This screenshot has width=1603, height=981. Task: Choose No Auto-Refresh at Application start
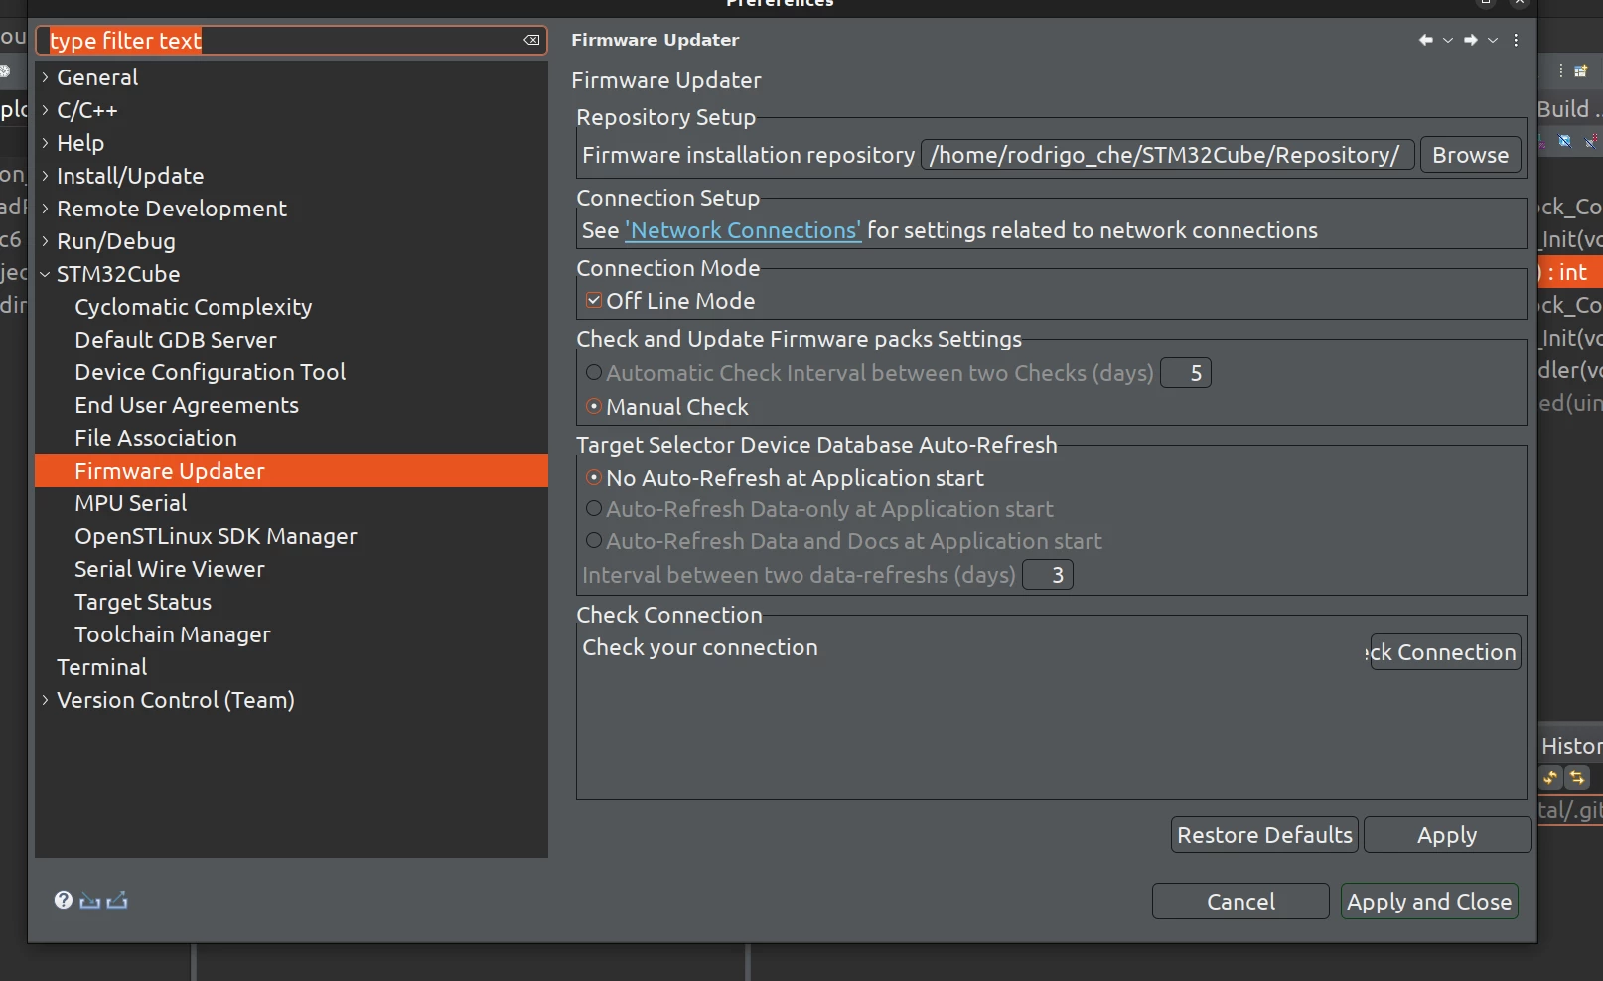[594, 477]
